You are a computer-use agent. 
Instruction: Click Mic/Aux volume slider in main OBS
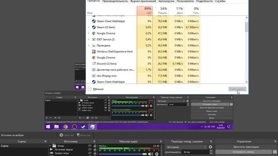coord(122,154)
